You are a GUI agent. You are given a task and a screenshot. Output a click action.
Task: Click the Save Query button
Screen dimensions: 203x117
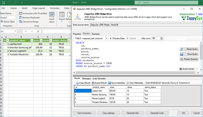coord(189,54)
